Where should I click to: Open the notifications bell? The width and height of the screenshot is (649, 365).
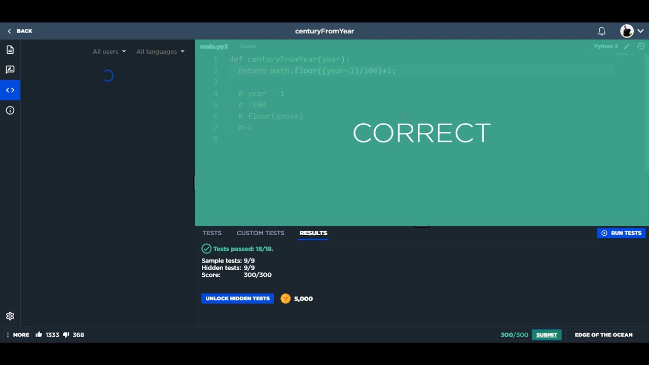coord(602,31)
